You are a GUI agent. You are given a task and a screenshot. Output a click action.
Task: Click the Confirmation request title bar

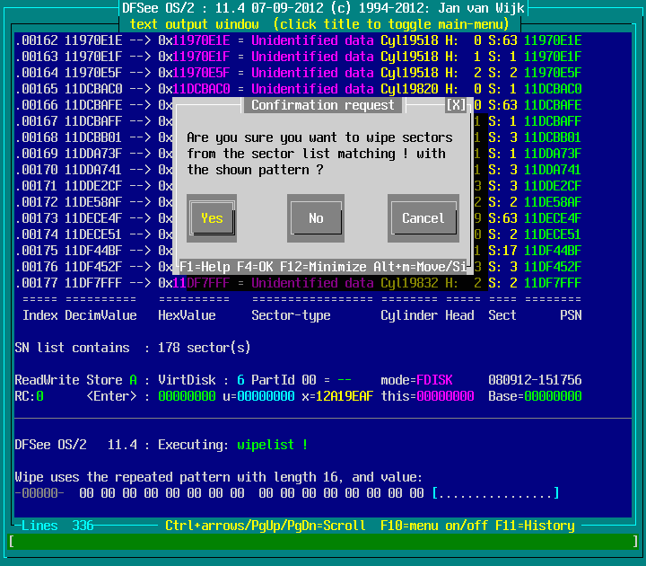[x=323, y=105]
